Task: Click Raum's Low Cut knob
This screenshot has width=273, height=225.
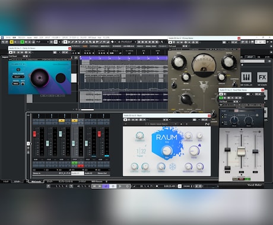Action: (134, 166)
